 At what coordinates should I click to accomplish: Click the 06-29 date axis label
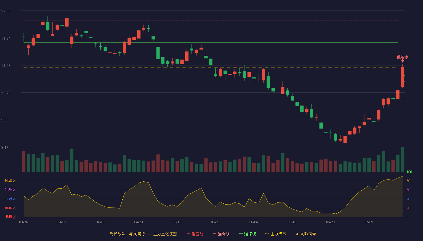(x=330, y=222)
